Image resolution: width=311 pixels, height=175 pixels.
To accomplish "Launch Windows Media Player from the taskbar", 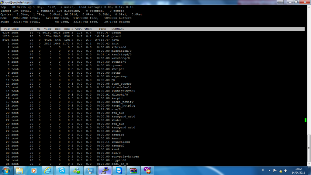I will point(33,170).
